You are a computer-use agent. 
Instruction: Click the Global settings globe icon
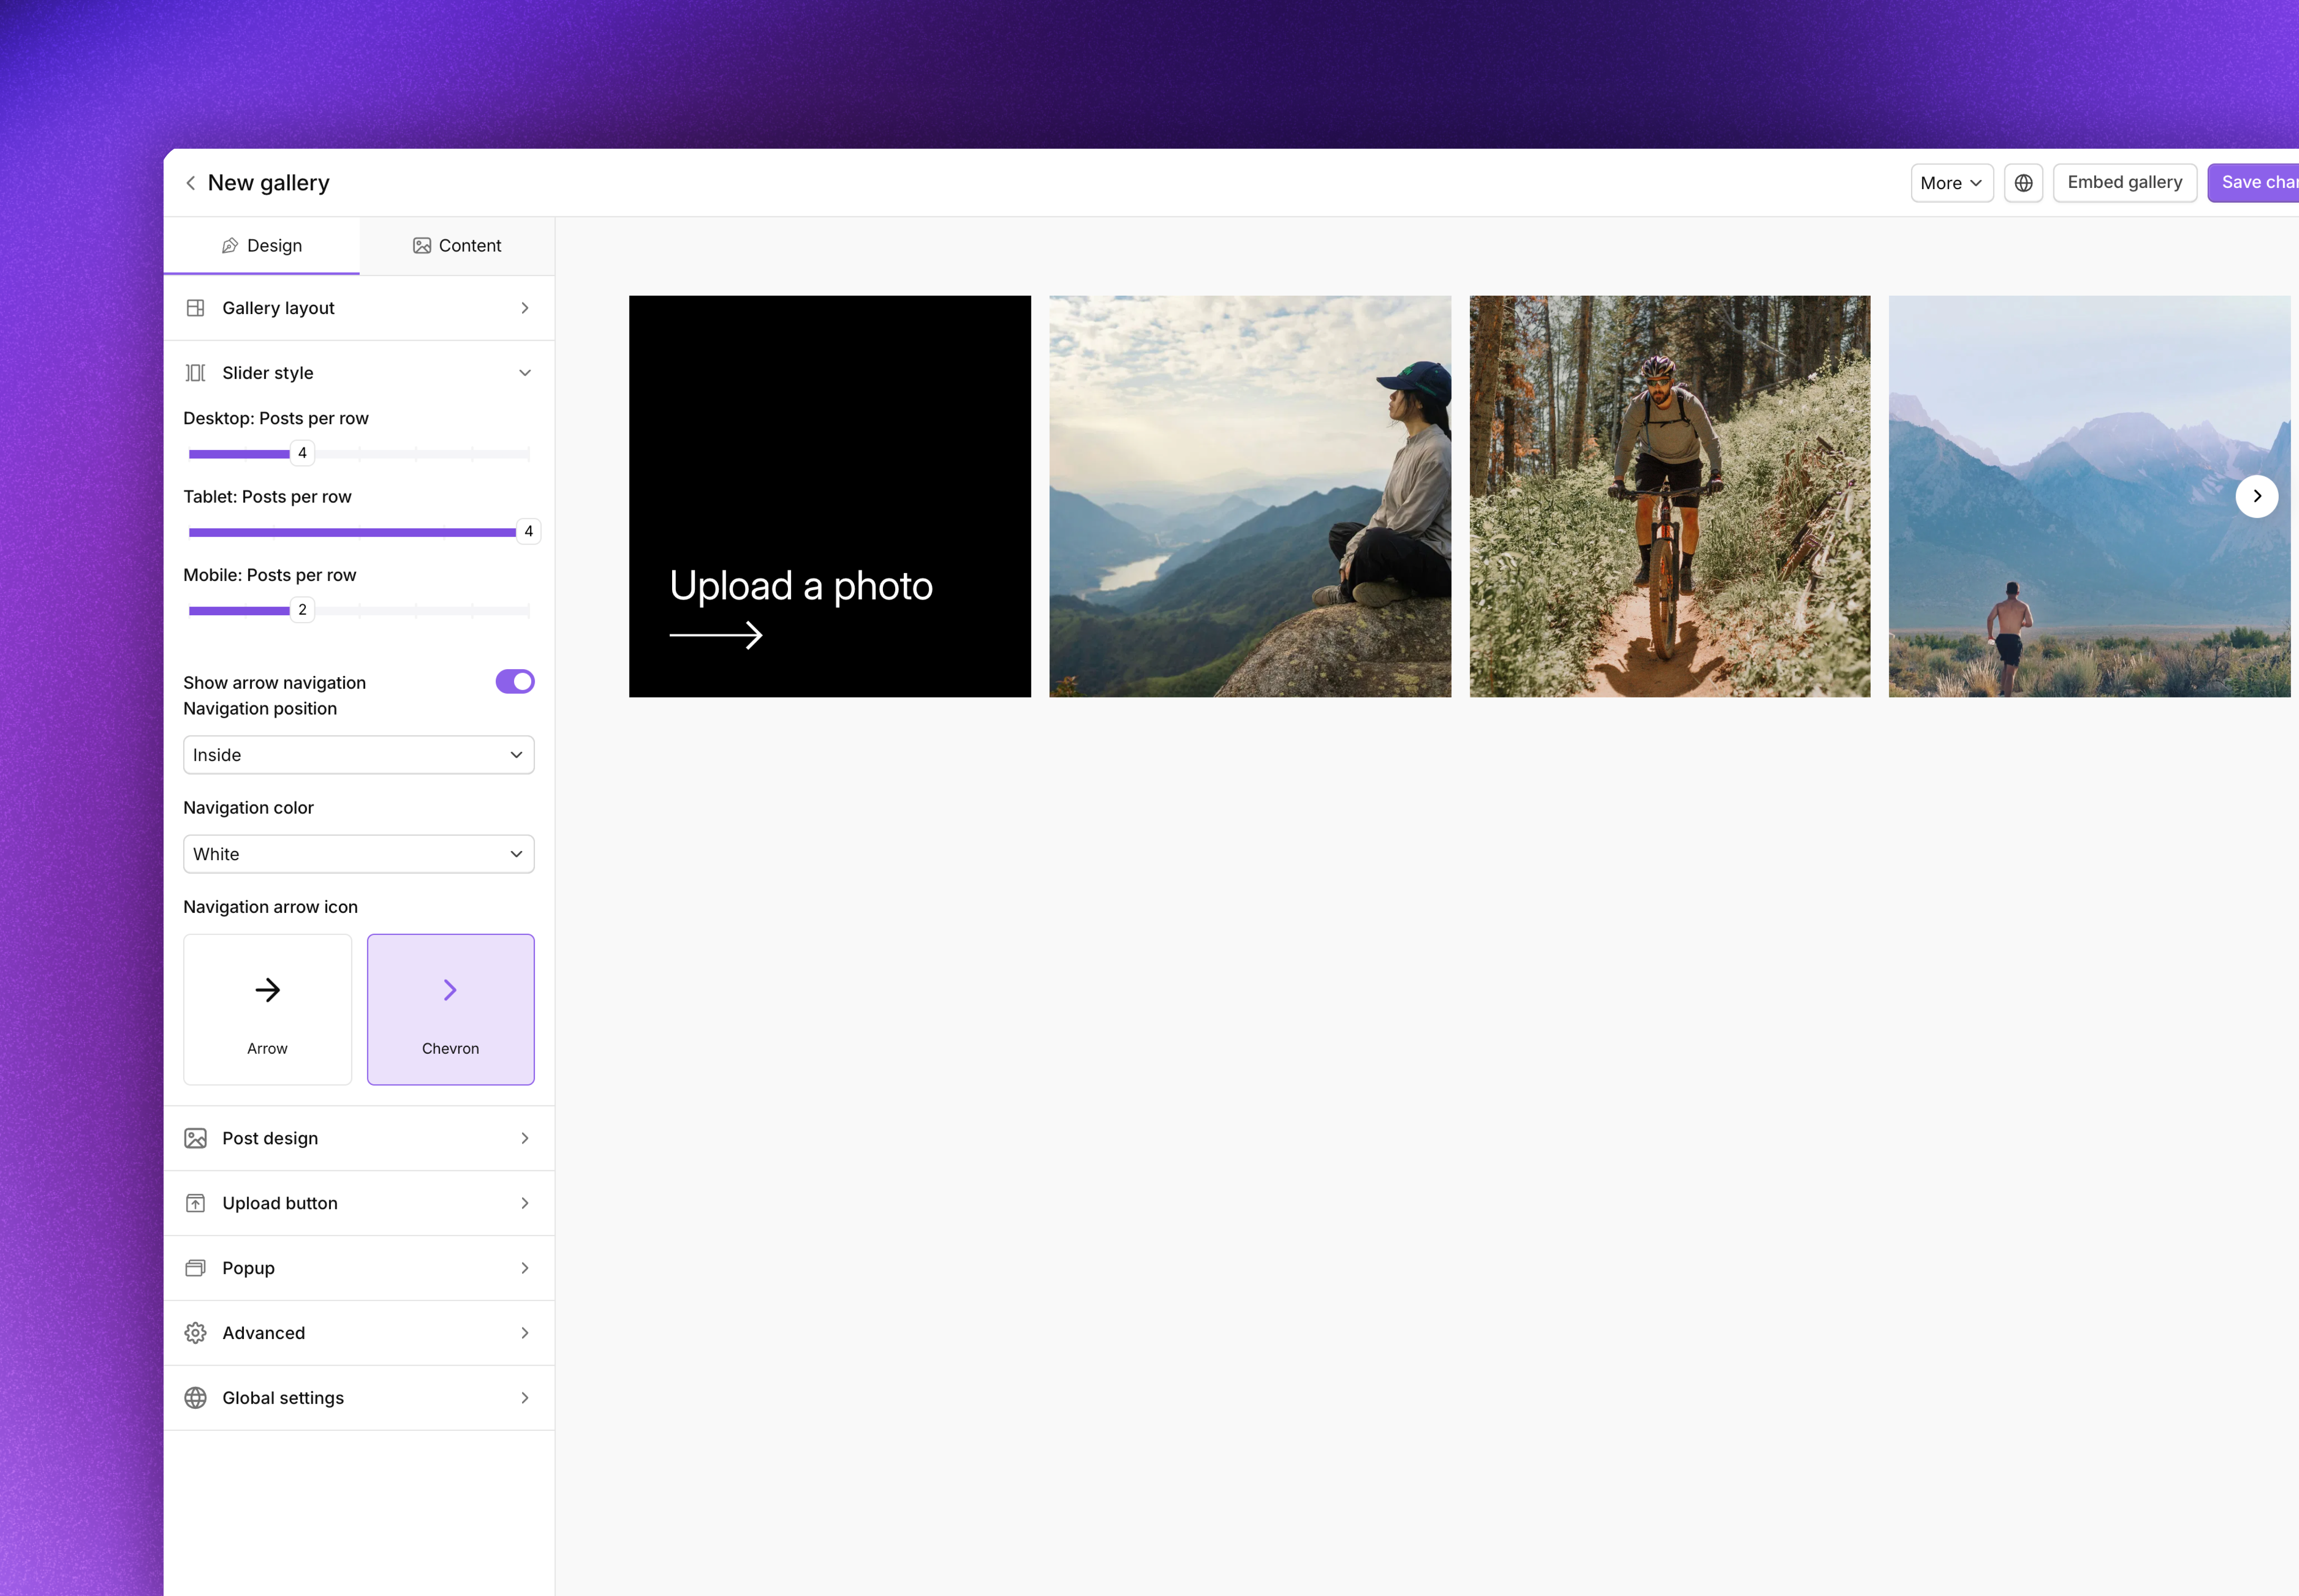click(196, 1397)
